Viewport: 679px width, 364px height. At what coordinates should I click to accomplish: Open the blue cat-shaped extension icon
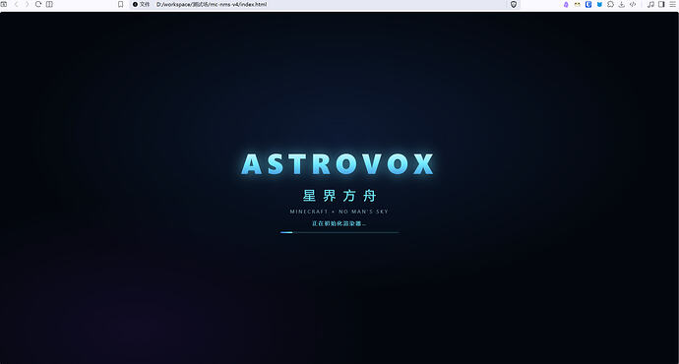tap(599, 4)
